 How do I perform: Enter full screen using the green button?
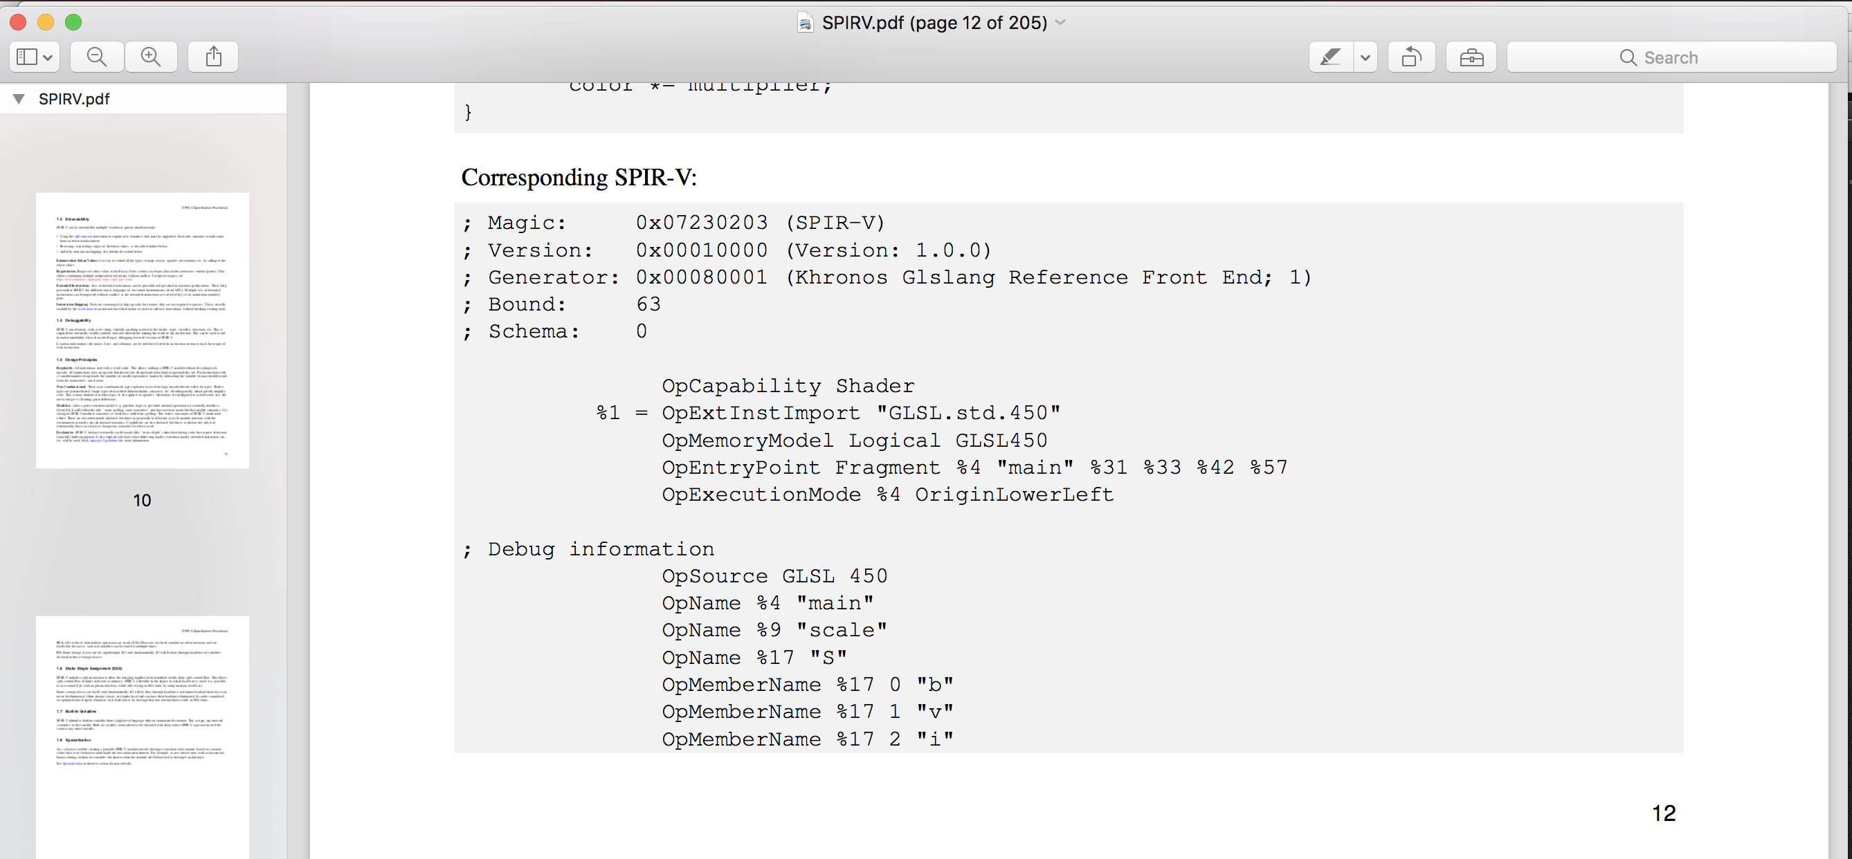coord(73,22)
